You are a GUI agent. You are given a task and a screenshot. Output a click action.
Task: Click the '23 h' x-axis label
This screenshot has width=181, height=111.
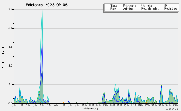click(175, 105)
